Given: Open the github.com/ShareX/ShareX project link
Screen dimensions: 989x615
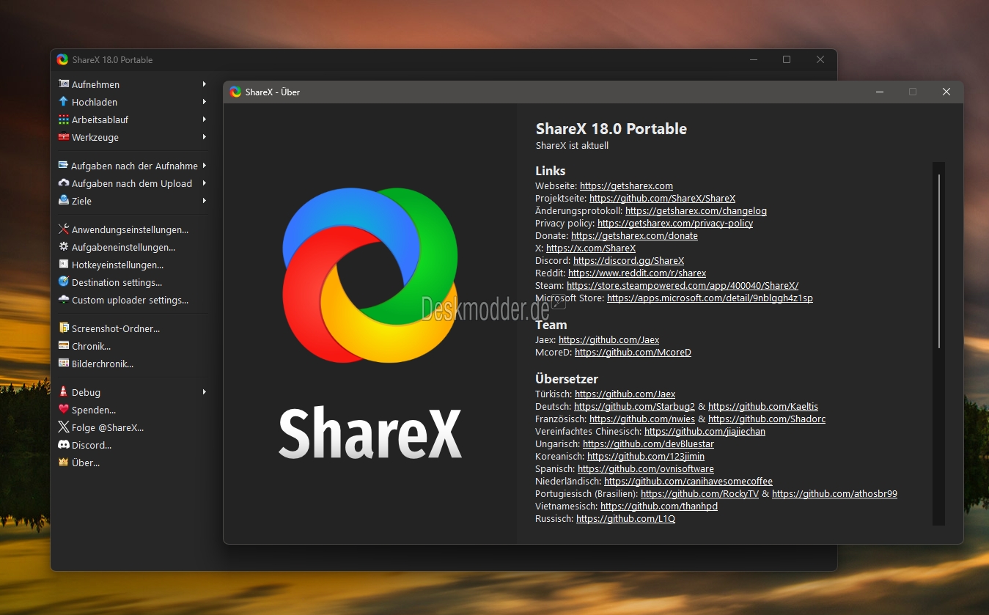Looking at the screenshot, I should click(x=662, y=199).
